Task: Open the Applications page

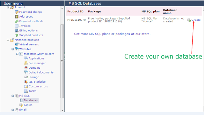Action: (x=36, y=58)
